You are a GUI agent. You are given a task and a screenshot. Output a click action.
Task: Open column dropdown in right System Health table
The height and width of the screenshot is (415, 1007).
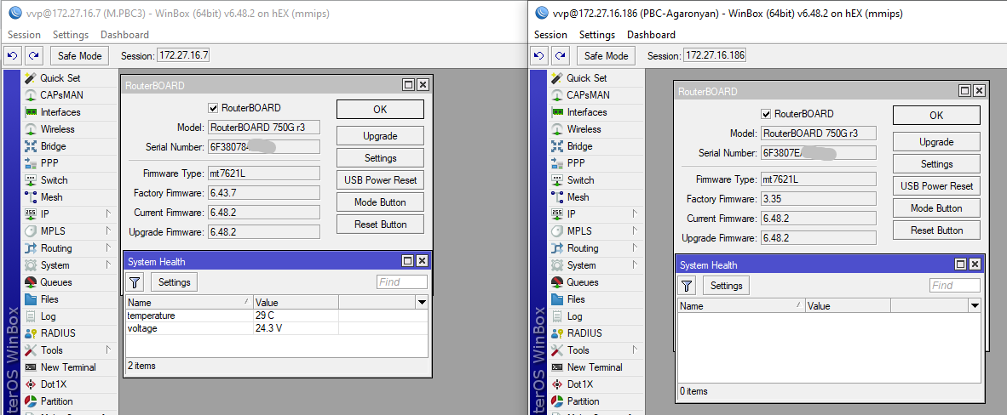[975, 306]
